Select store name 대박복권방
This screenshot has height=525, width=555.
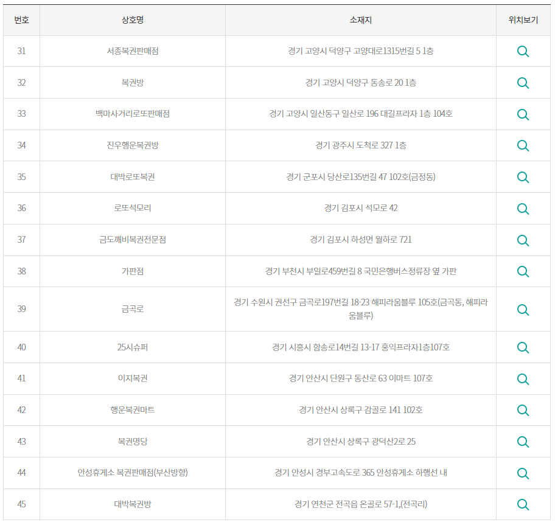coord(133,504)
